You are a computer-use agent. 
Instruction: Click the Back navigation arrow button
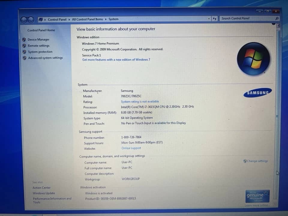point(24,20)
